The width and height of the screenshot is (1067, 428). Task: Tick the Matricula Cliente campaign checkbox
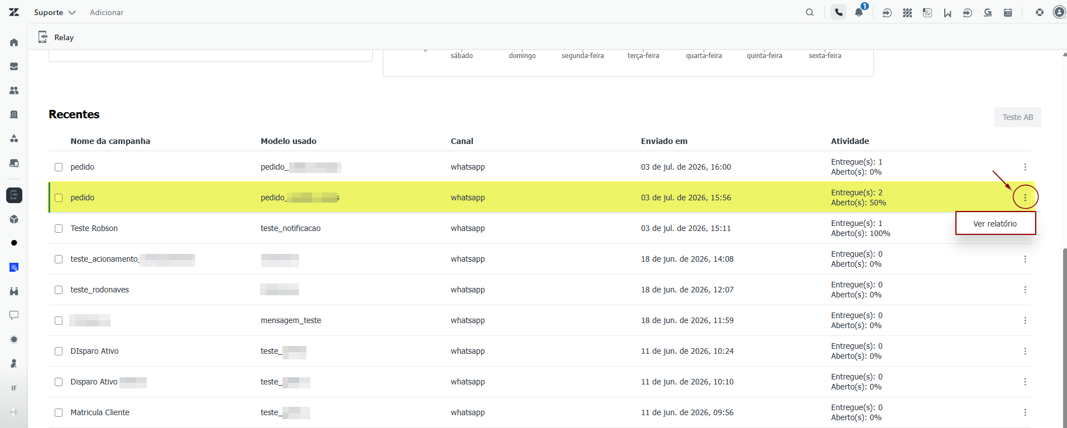(59, 412)
